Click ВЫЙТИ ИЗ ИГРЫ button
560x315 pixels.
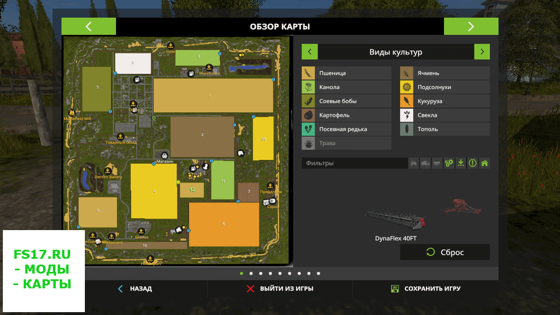click(x=280, y=289)
